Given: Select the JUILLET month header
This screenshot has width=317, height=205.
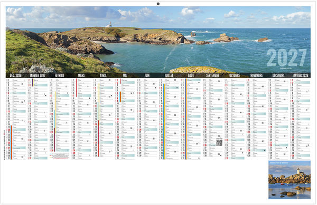Looking at the screenshot, I should 169,75.
